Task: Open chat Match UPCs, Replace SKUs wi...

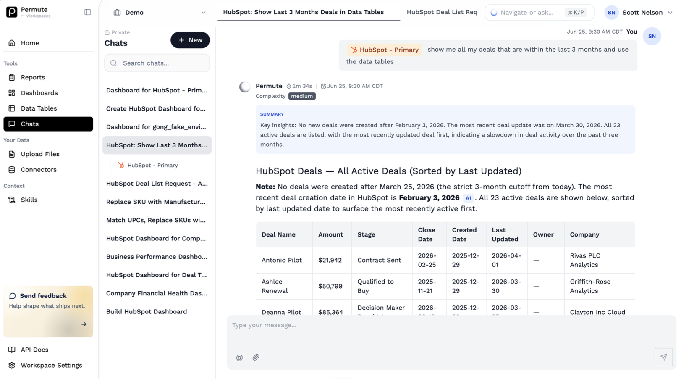Action: point(157,220)
